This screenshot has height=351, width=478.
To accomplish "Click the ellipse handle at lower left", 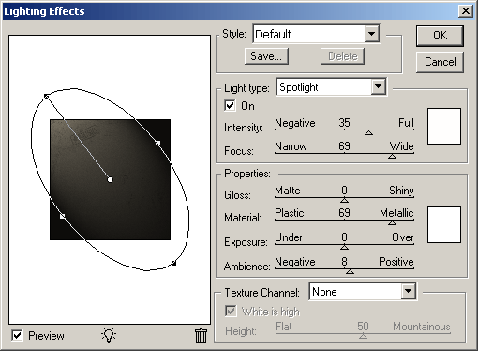I will (62, 216).
